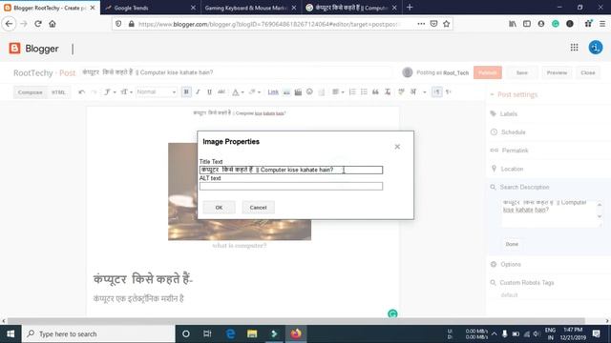Open a new browser tab
The width and height of the screenshot is (611, 343).
tap(410, 8)
